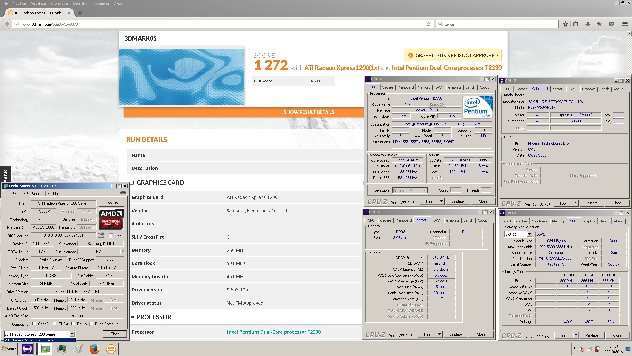This screenshot has width=632, height=356.
Task: Click the Start button
Action: pyautogui.click(x=9, y=349)
